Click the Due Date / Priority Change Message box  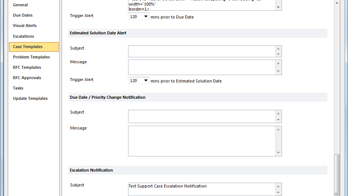coord(202,141)
